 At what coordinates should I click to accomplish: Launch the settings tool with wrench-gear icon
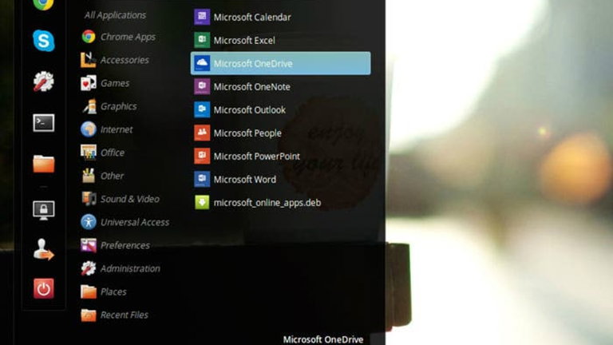pyautogui.click(x=43, y=81)
